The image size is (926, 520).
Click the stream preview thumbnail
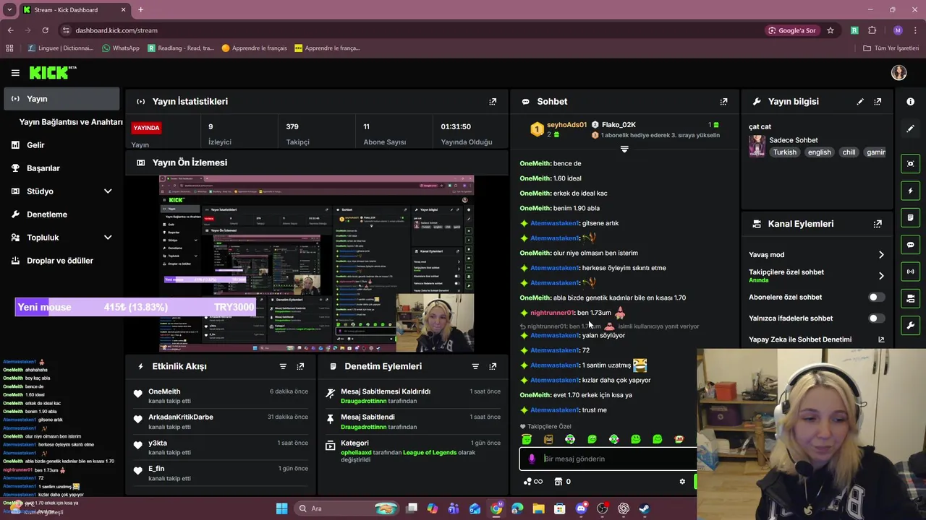coord(316,264)
